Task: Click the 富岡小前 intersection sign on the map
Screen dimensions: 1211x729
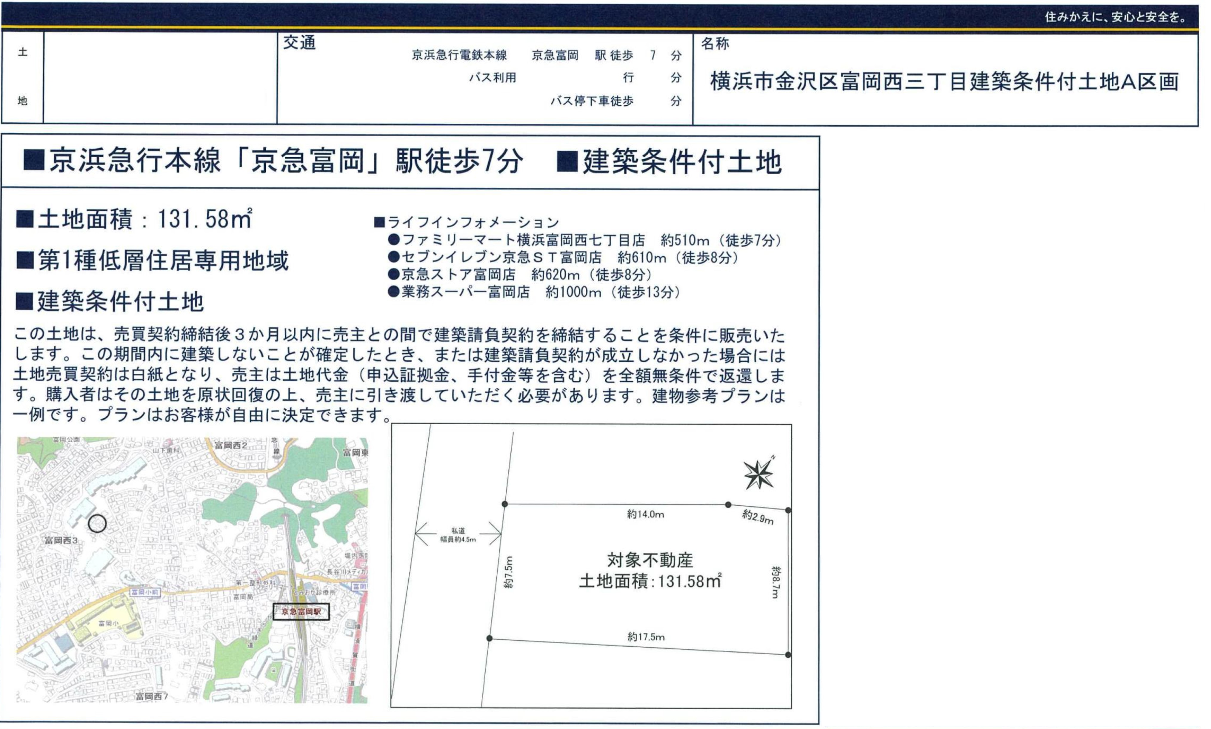Action: [x=145, y=592]
